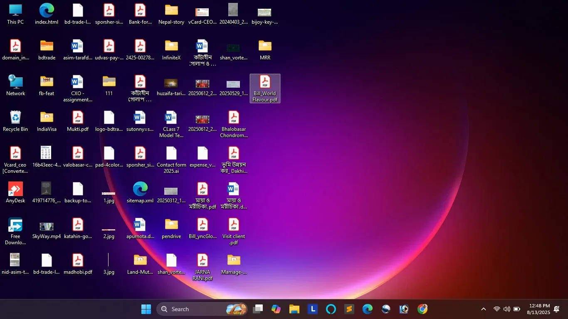Open File Explorer from the taskbar
The width and height of the screenshot is (568, 319).
(294, 309)
